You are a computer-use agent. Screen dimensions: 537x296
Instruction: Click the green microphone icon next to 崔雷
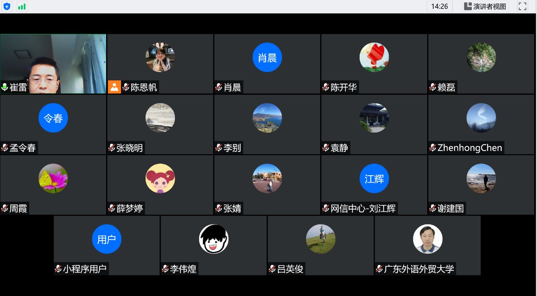point(5,87)
